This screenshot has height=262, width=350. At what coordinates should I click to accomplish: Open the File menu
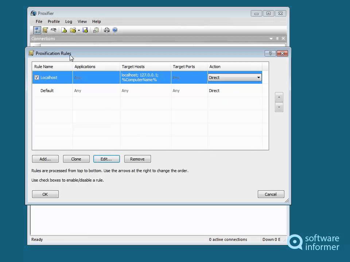tap(39, 21)
